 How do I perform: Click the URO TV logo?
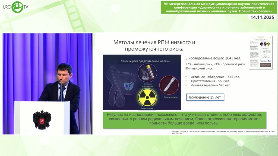tap(15, 7)
